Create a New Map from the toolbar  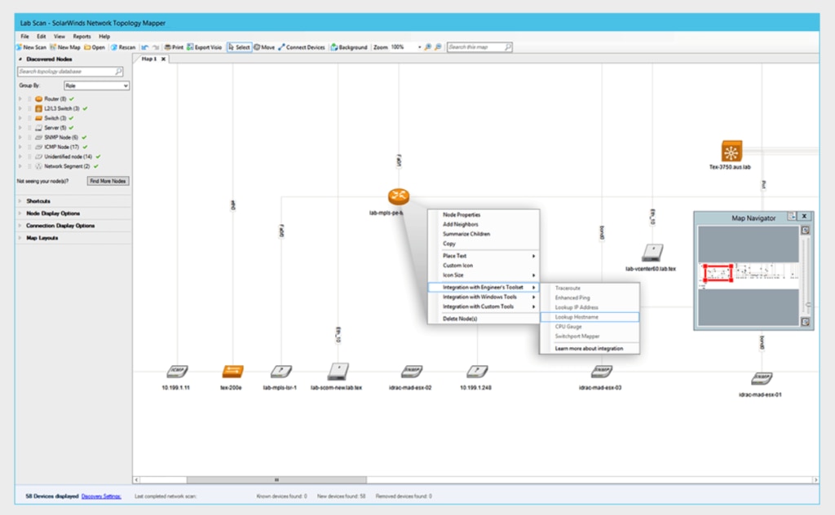click(65, 47)
